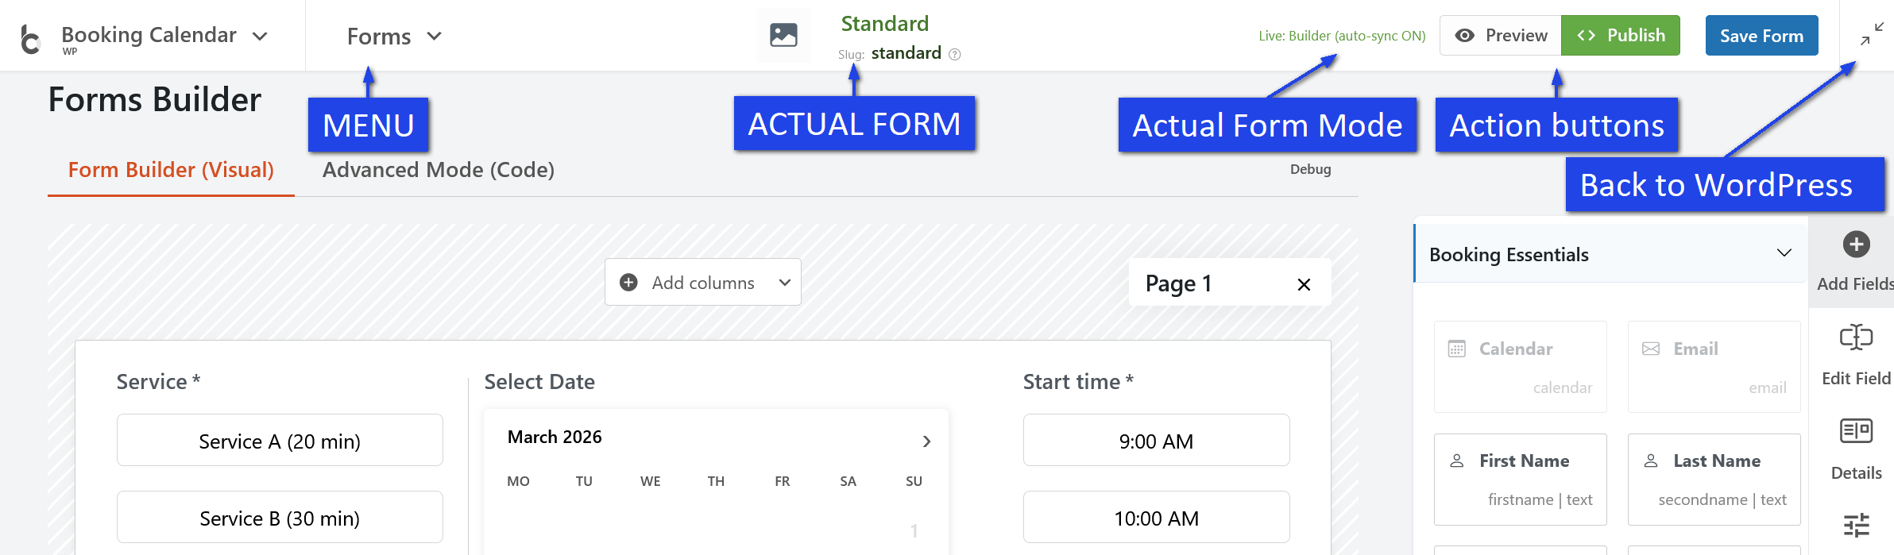Open the sliders settings icon in sidebar
Screen dimensions: 1894x555
pyautogui.click(x=1856, y=526)
